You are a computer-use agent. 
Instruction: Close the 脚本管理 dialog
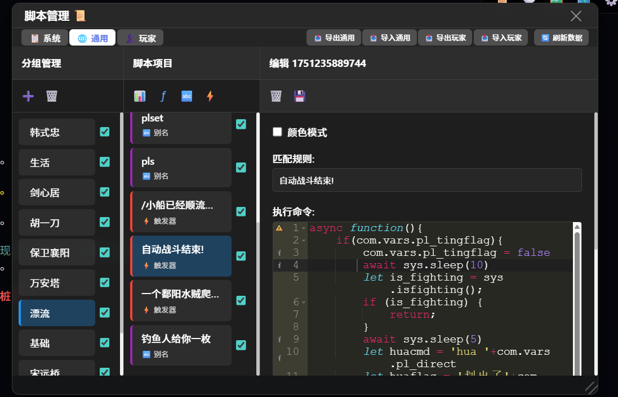tap(576, 16)
